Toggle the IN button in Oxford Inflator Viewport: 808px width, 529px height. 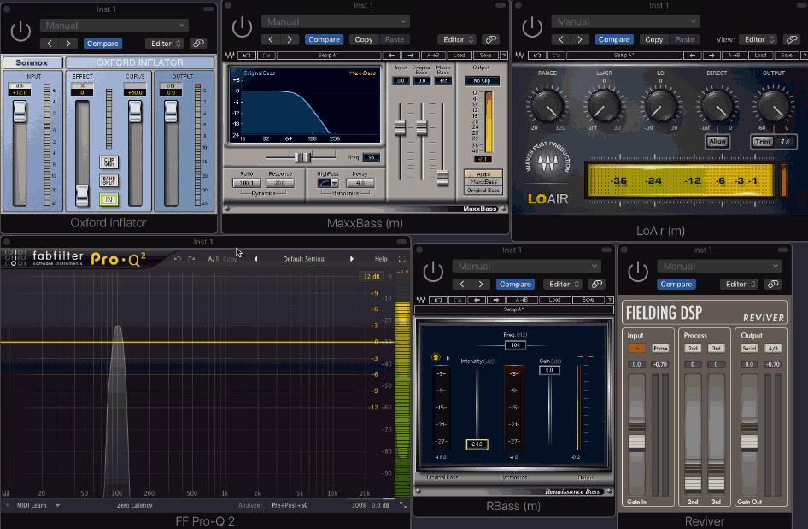[x=108, y=199]
